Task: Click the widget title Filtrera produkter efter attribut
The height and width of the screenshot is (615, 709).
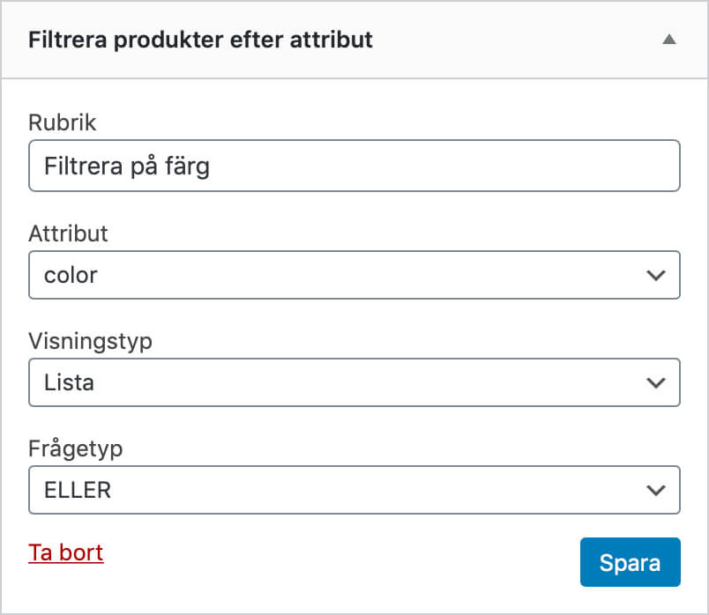Action: 200,41
